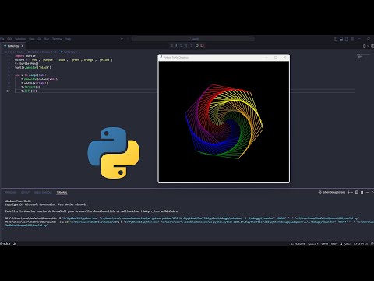Stop debugging with the red square
374x281 pixels.
coord(203,45)
